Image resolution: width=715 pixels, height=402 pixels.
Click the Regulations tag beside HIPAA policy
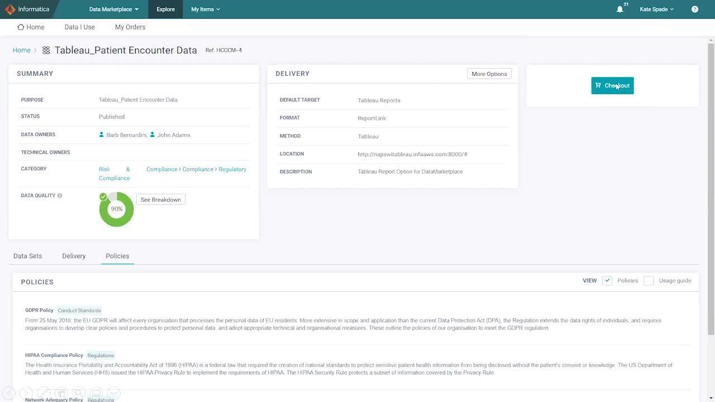(101, 356)
